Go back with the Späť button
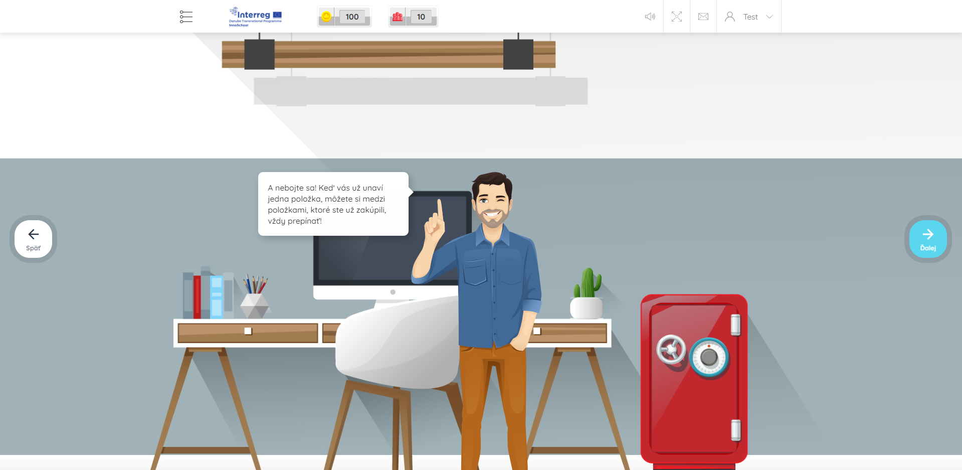Screen dimensions: 962x470 pos(33,239)
